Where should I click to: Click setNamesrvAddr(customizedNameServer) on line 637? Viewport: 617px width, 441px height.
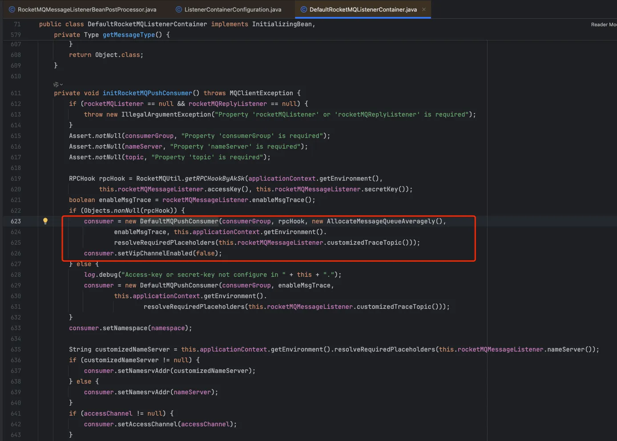(x=185, y=371)
